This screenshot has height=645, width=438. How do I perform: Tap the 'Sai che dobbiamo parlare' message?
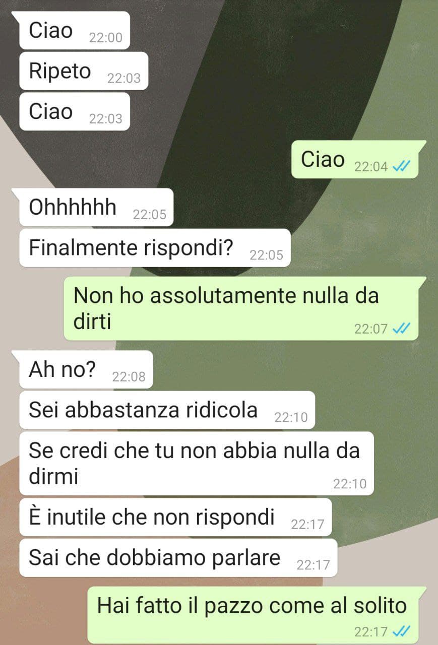(178, 558)
